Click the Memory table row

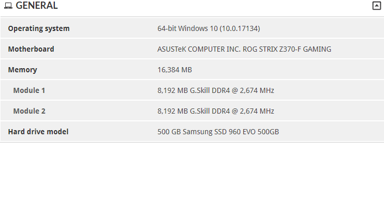tap(192, 70)
